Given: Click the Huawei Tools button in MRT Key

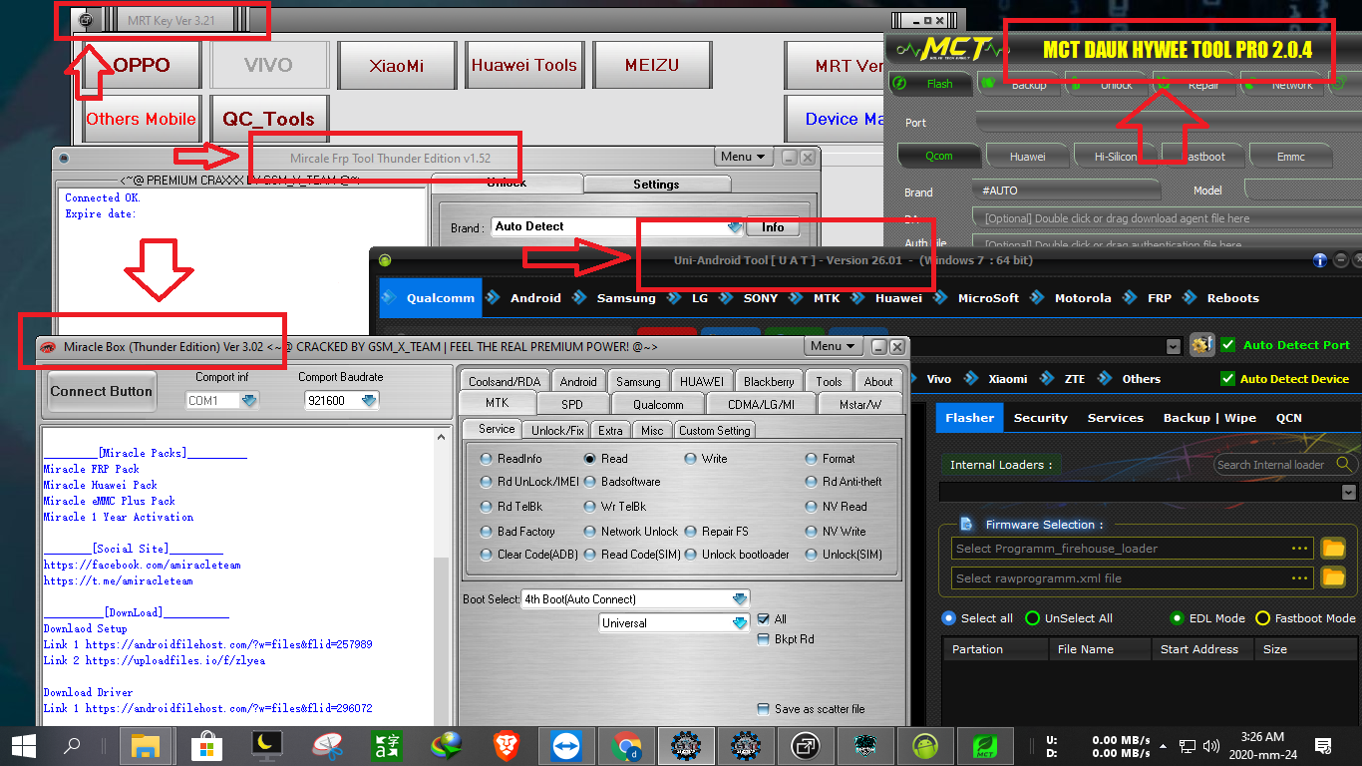Looking at the screenshot, I should (x=524, y=65).
